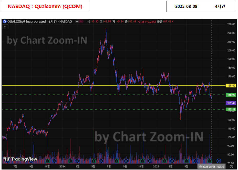Click the 200.00 label on price axis
The height and width of the screenshot is (170, 238).
click(231, 50)
